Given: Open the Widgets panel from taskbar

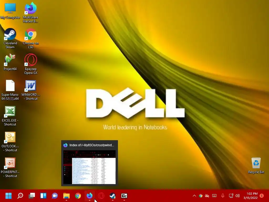Looking at the screenshot, I should click(x=43, y=196).
